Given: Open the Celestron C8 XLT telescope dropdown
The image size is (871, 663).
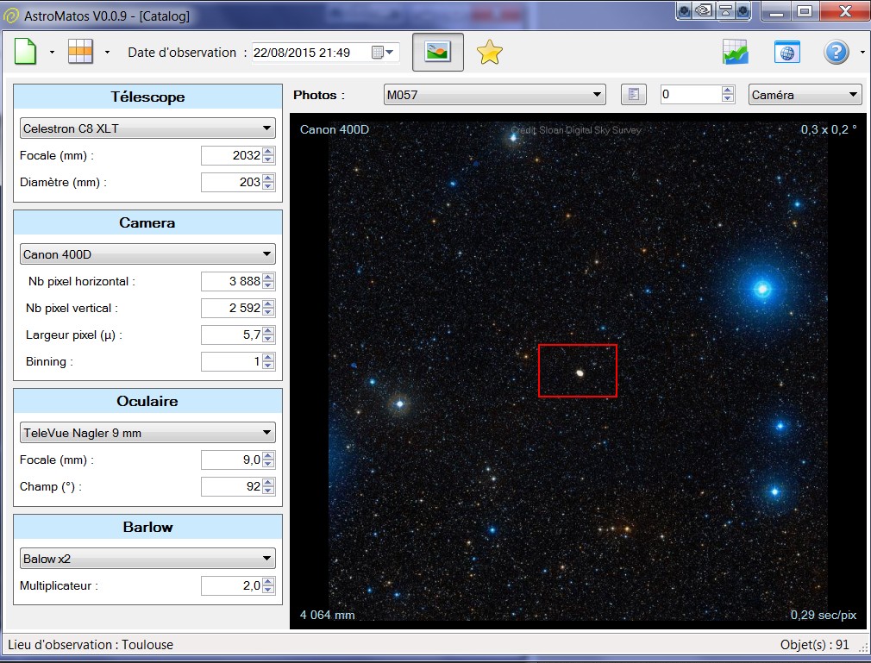Looking at the screenshot, I should coord(147,128).
